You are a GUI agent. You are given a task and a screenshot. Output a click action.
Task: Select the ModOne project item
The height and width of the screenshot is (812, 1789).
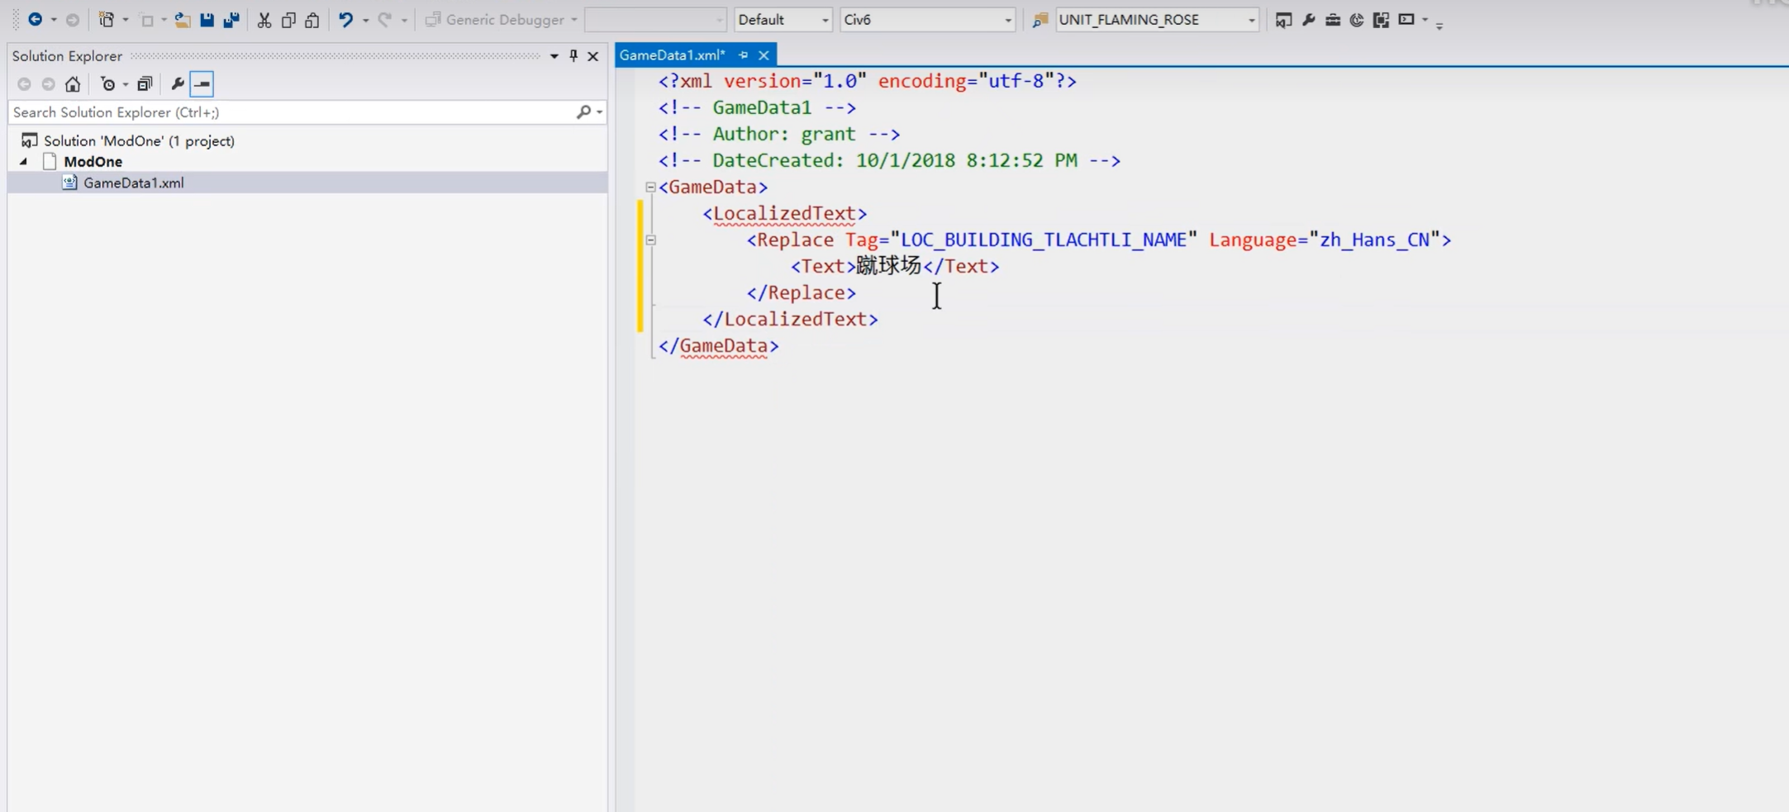point(93,161)
